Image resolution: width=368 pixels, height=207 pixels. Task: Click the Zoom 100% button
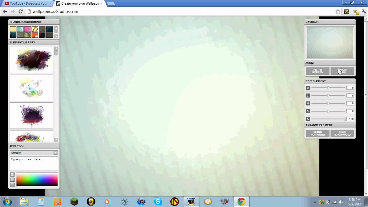click(x=342, y=71)
